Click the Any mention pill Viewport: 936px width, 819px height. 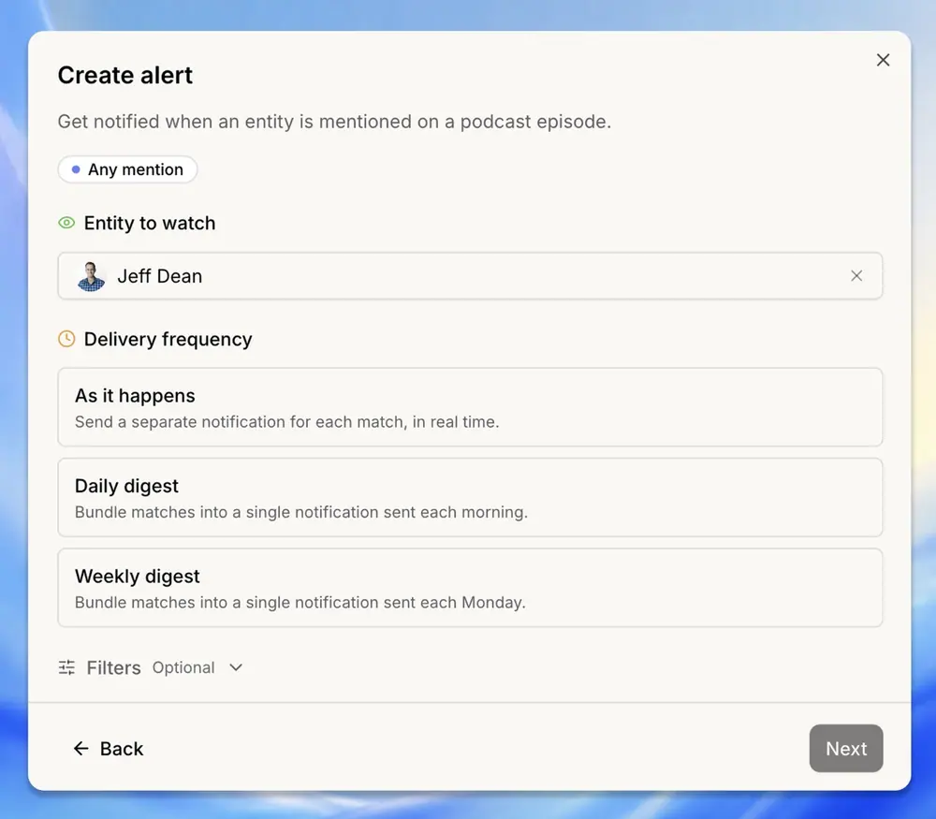click(x=127, y=169)
